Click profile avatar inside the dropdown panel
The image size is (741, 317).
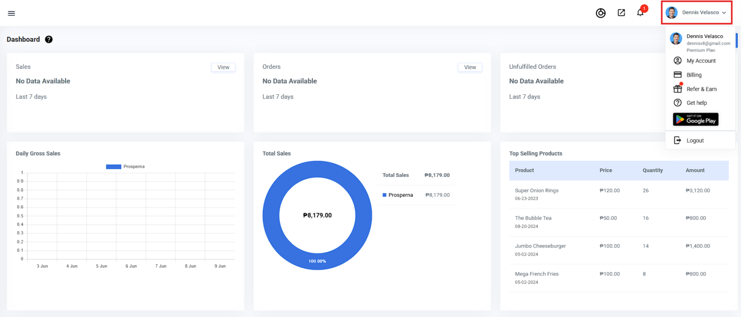(x=676, y=39)
